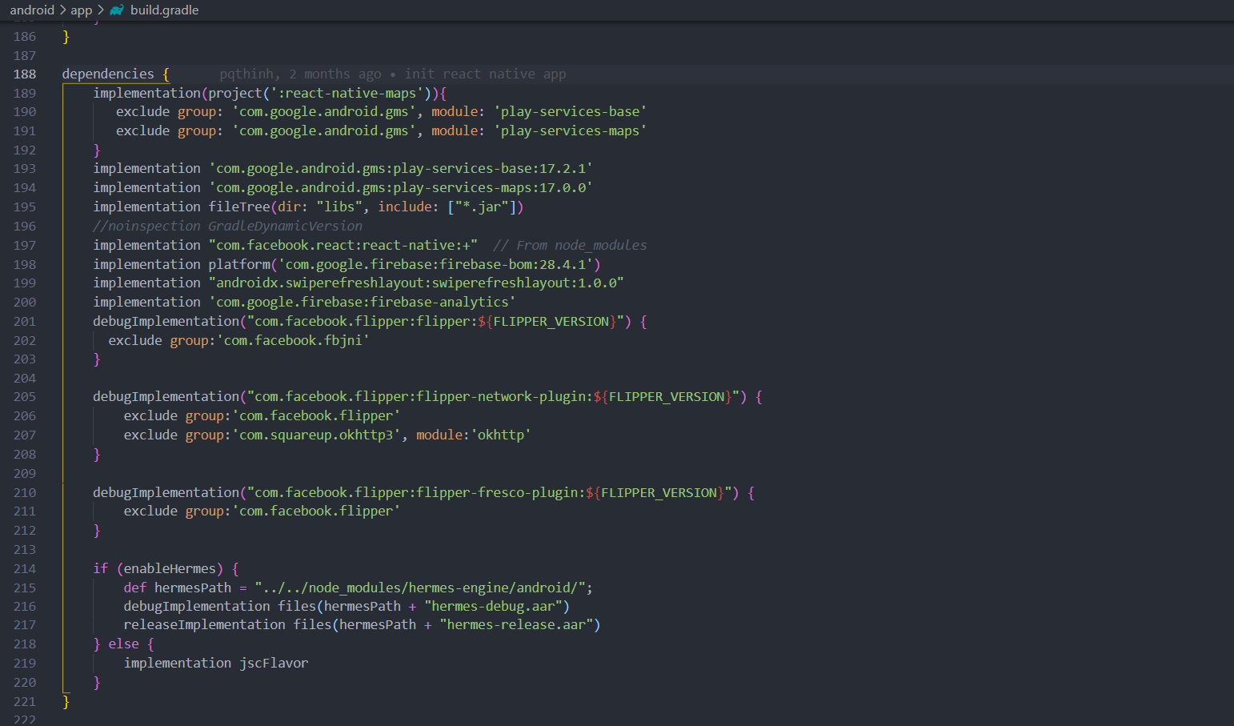1234x726 pixels.
Task: Click the hermesPath definition on line 215
Action: [x=192, y=587]
